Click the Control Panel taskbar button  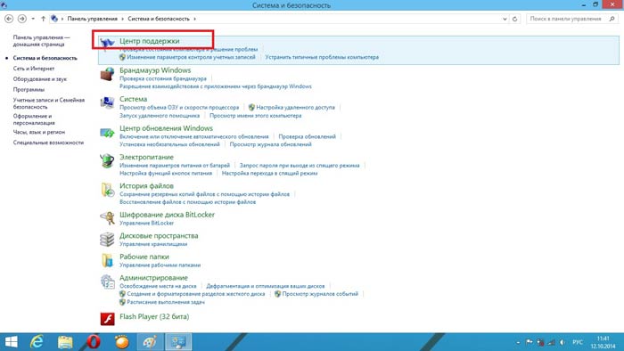[178, 342]
